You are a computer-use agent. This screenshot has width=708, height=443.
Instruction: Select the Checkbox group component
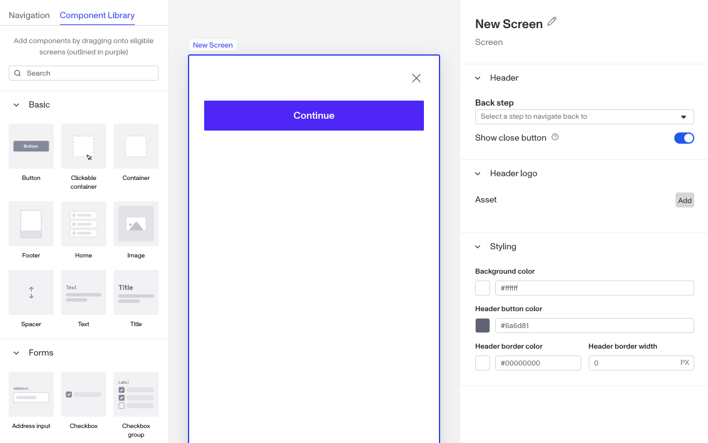coord(136,394)
